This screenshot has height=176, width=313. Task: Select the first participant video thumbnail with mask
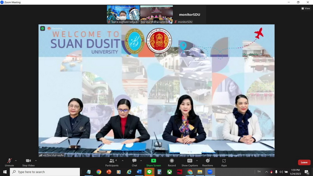123,15
